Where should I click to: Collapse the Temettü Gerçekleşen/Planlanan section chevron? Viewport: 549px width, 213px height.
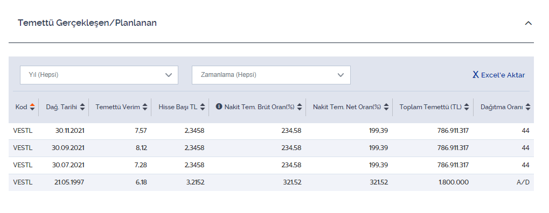(x=529, y=24)
